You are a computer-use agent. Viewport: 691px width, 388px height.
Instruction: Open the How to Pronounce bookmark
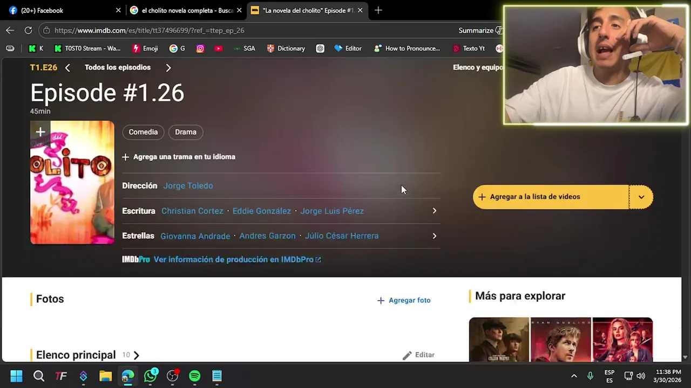(x=407, y=48)
